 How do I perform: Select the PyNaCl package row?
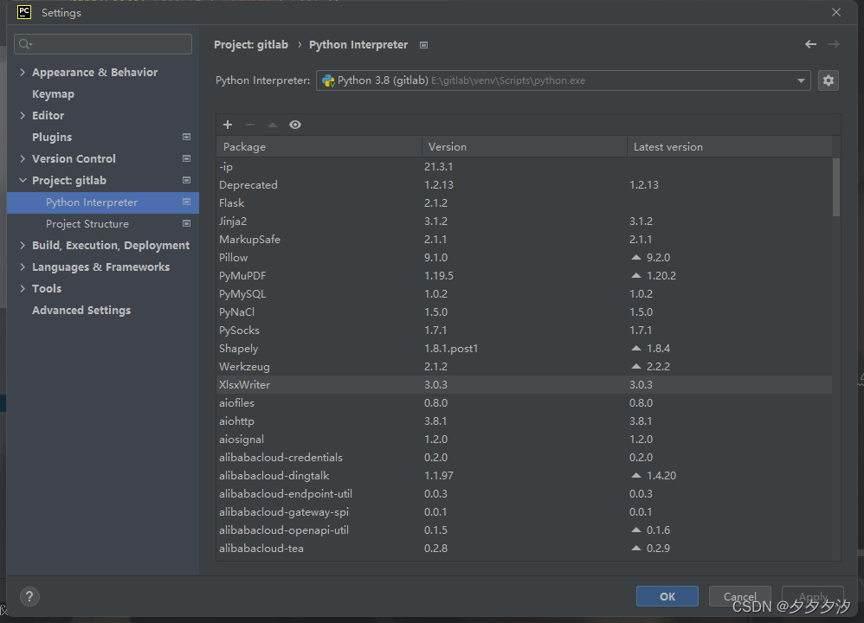pos(524,311)
